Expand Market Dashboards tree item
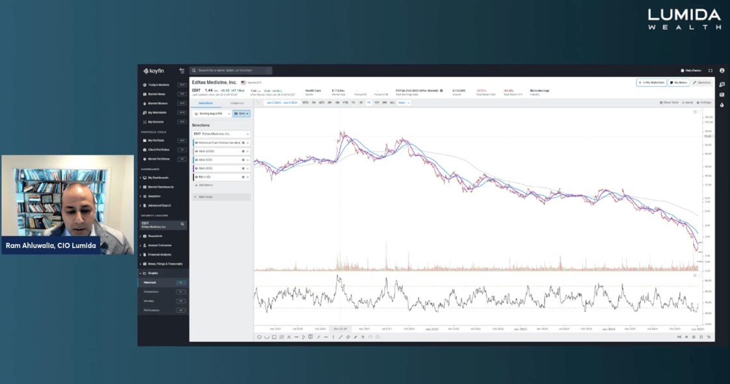This screenshot has height=384, width=730. 141,187
